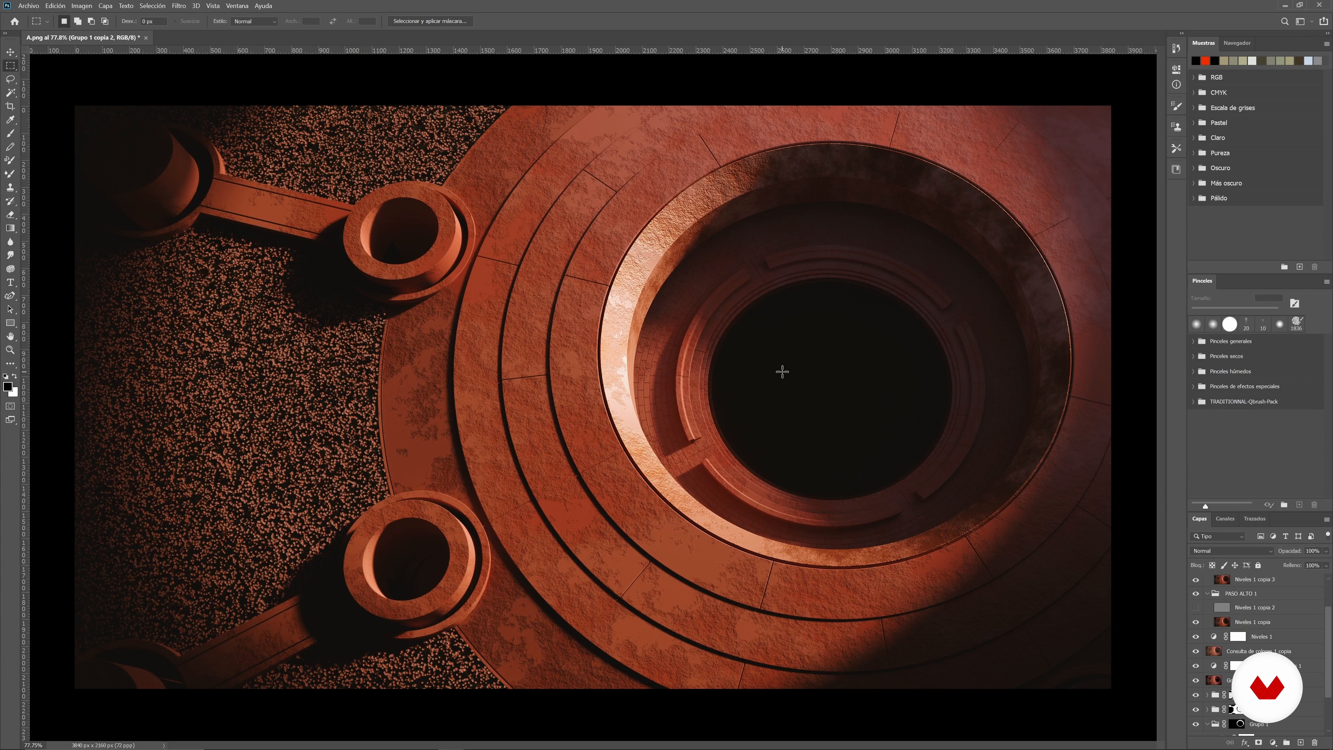Select the Gradient tool
Screen dimensions: 1333x750
coord(10,228)
